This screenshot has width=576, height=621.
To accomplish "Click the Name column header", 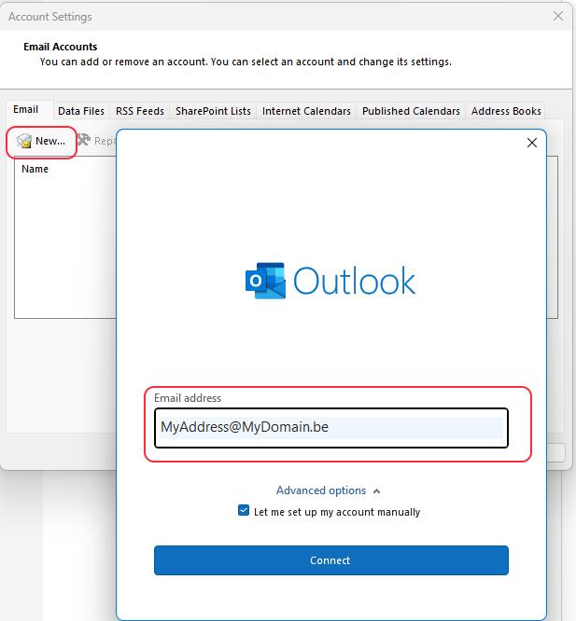I will pos(35,169).
